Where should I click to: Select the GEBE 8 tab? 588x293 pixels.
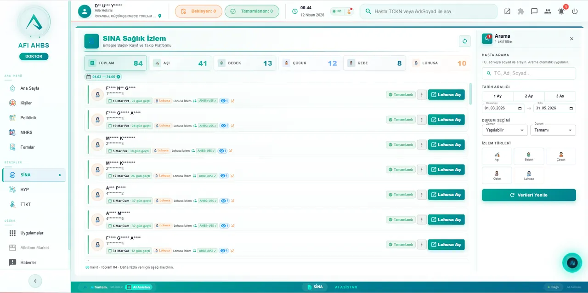(x=375, y=63)
